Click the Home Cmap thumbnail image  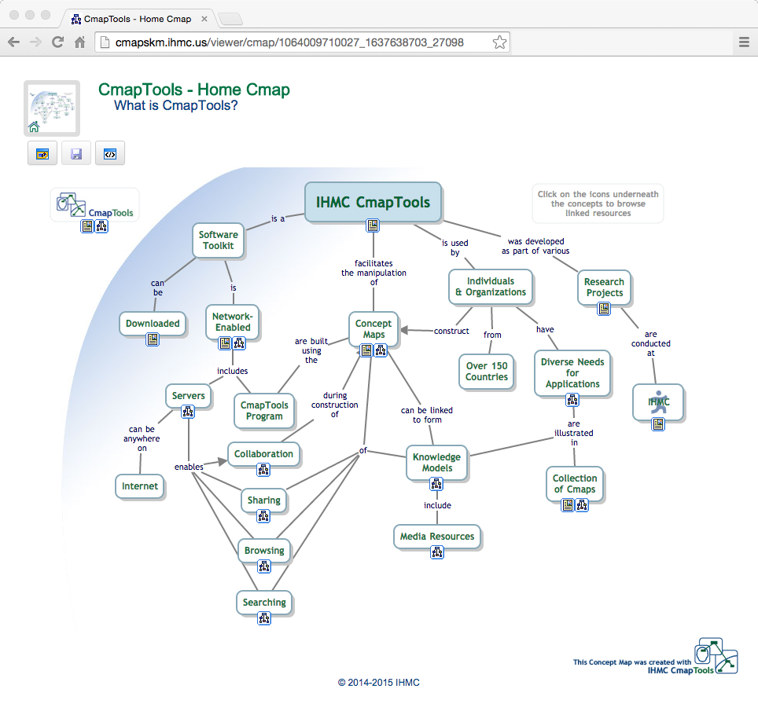pyautogui.click(x=52, y=108)
